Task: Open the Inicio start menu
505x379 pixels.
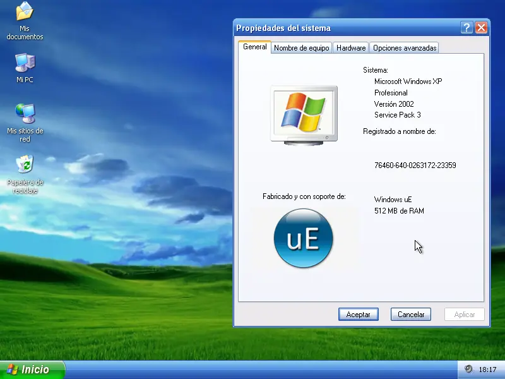Action: pos(32,370)
